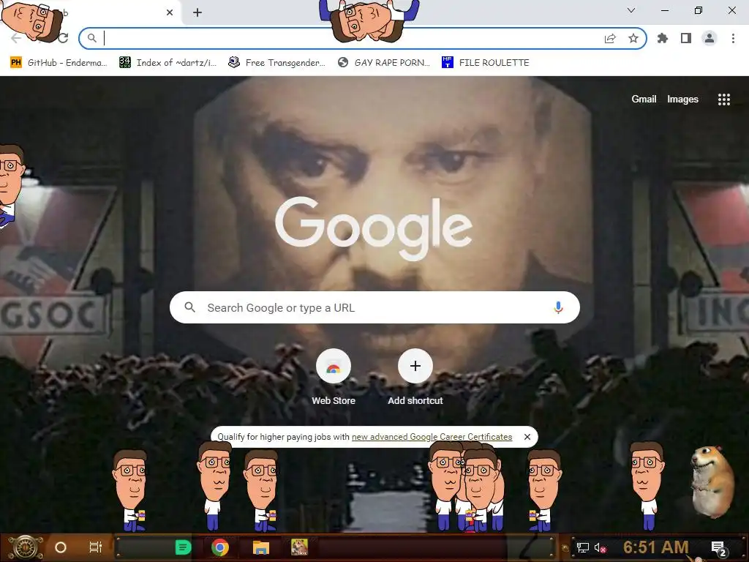Open Gmail from the new tab page
Screen dimensions: 749x562
[x=644, y=99]
